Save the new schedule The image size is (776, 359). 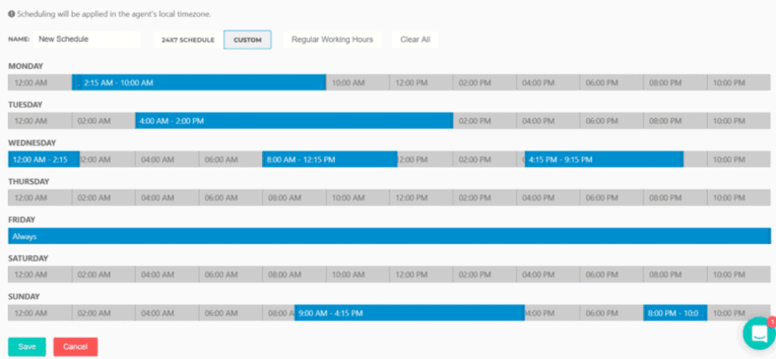click(x=27, y=346)
